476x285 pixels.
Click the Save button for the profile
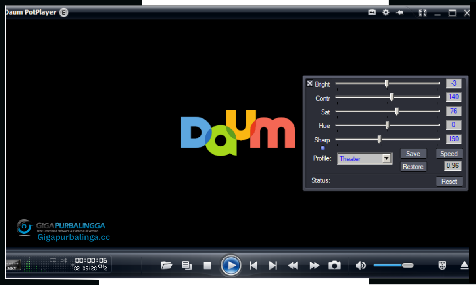click(x=413, y=154)
